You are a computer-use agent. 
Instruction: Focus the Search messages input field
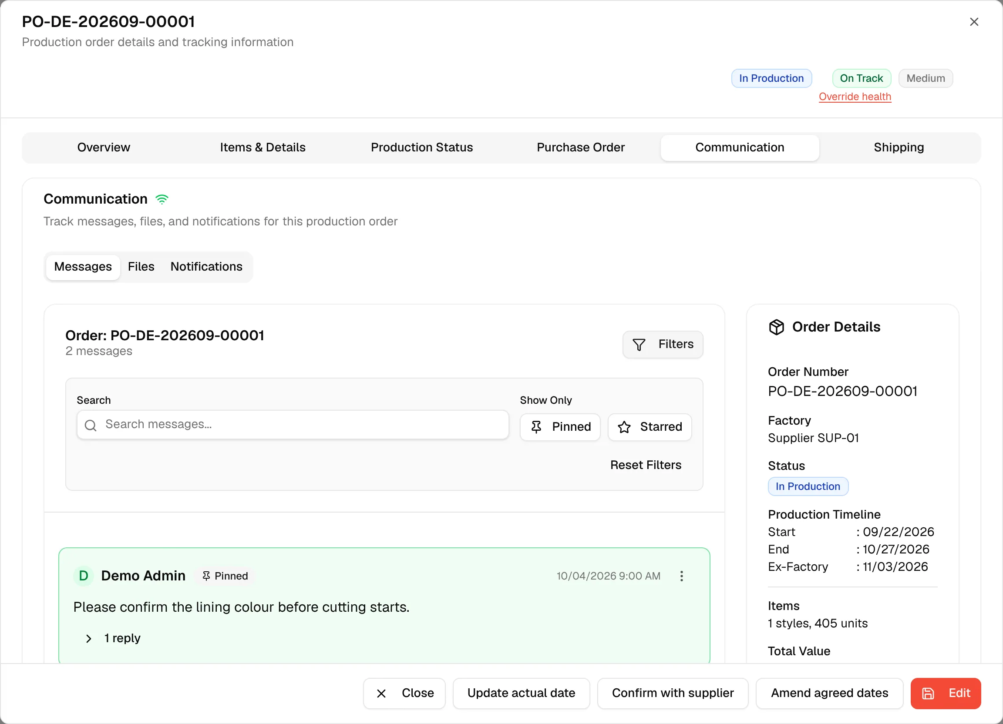[293, 425]
